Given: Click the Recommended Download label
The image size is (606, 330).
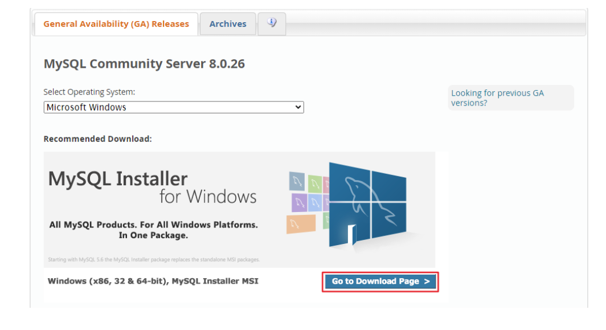Looking at the screenshot, I should click(x=98, y=139).
